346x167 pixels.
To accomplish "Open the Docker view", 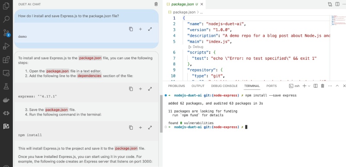I will pos(6,100).
